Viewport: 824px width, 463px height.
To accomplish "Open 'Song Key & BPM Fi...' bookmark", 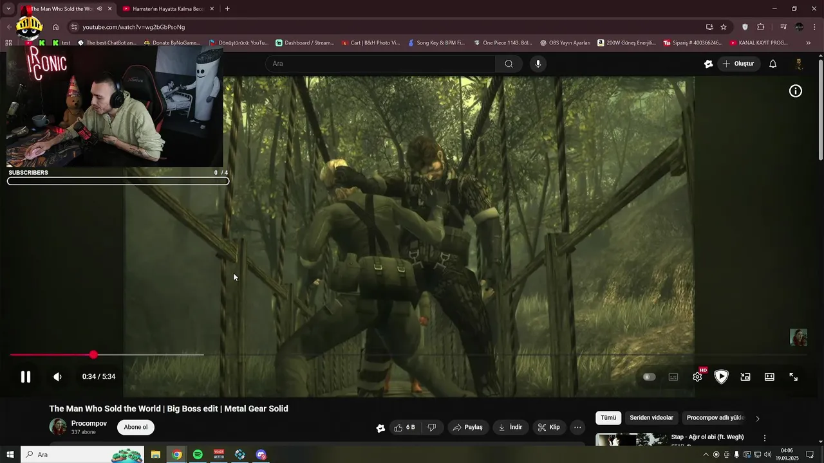I will pyautogui.click(x=435, y=43).
